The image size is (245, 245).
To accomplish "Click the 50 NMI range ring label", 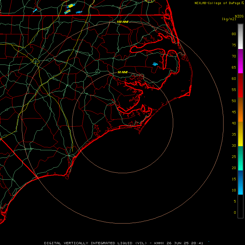I will (122, 72).
